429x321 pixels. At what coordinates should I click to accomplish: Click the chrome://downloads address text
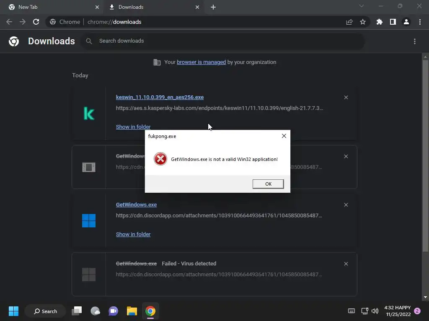tap(114, 22)
